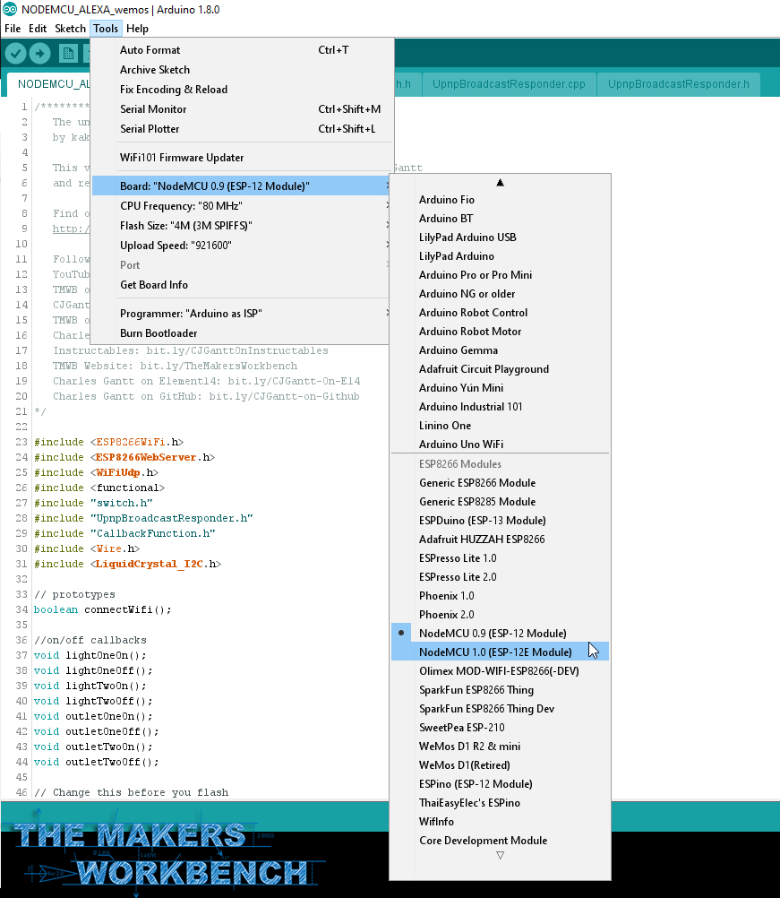Choose Arduino Robot Control board
This screenshot has width=780, height=898.
pyautogui.click(x=501, y=313)
